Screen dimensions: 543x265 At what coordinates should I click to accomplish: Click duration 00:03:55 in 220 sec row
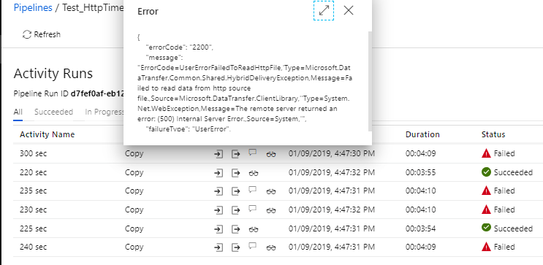(x=420, y=172)
